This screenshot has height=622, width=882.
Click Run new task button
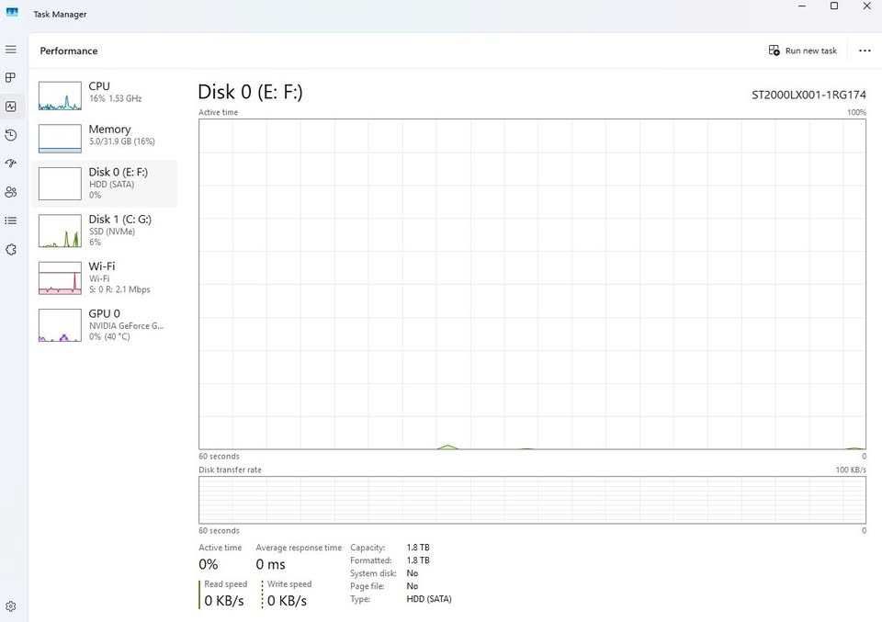click(x=803, y=51)
